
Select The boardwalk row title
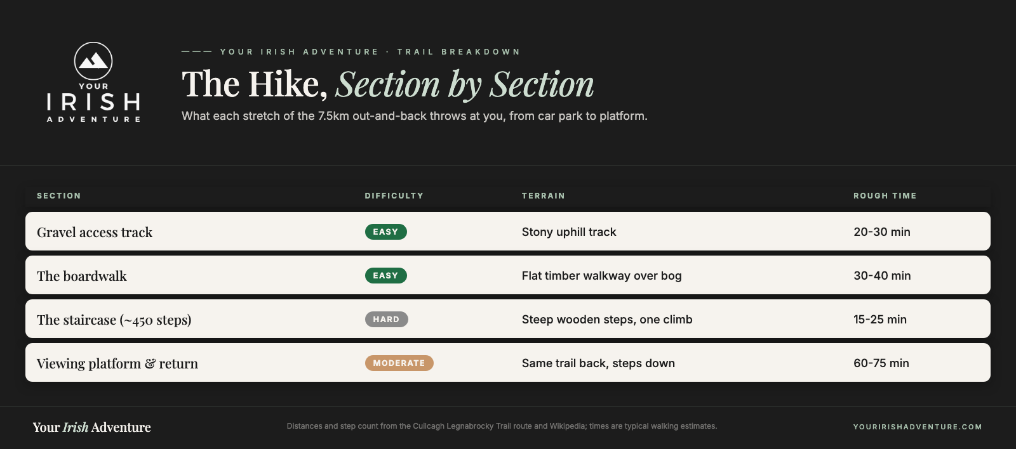point(82,277)
